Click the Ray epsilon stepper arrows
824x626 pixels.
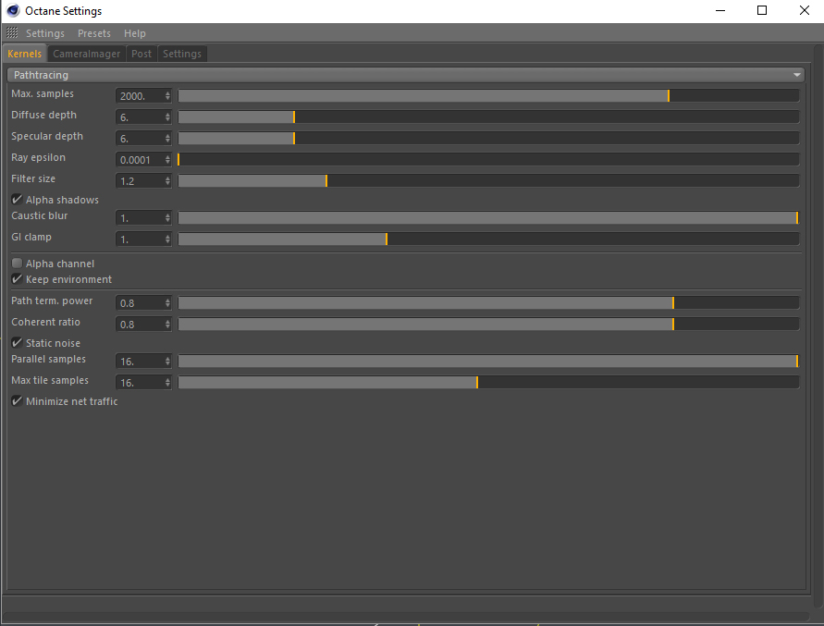[x=167, y=159]
